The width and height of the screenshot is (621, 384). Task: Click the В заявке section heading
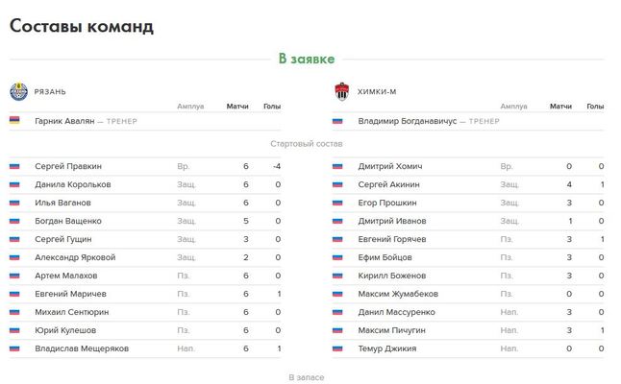[307, 59]
